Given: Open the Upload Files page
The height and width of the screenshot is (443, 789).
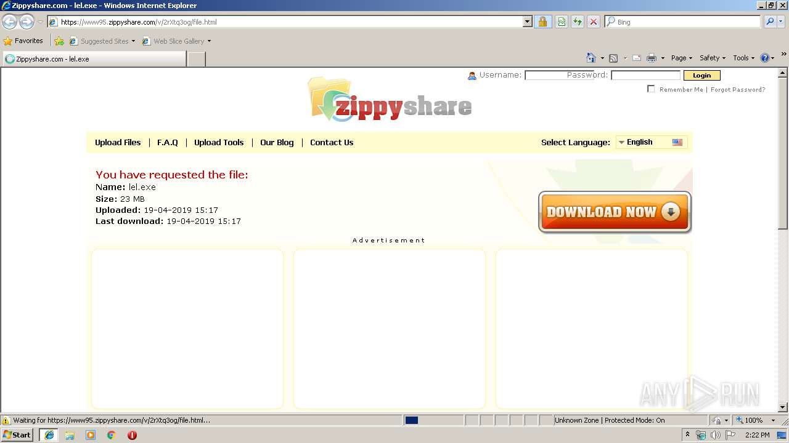Looking at the screenshot, I should click(118, 142).
